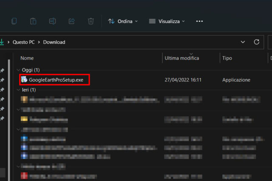The height and width of the screenshot is (181, 272).
Task: Expand the address bar history dropdown
Action: [243, 42]
